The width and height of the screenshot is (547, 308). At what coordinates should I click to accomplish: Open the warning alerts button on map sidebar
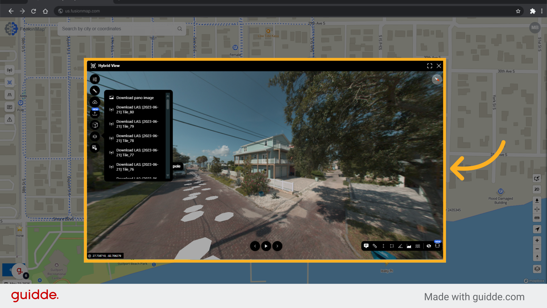click(10, 119)
